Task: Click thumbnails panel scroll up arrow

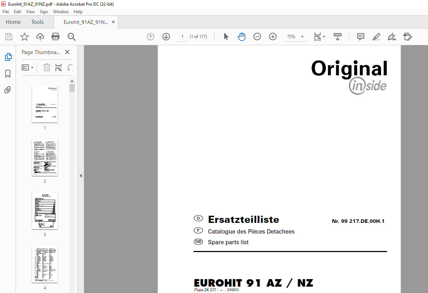Action: pos(72,81)
